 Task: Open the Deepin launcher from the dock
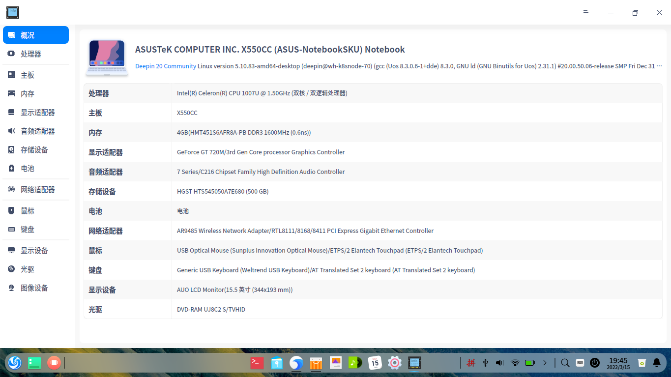(14, 363)
